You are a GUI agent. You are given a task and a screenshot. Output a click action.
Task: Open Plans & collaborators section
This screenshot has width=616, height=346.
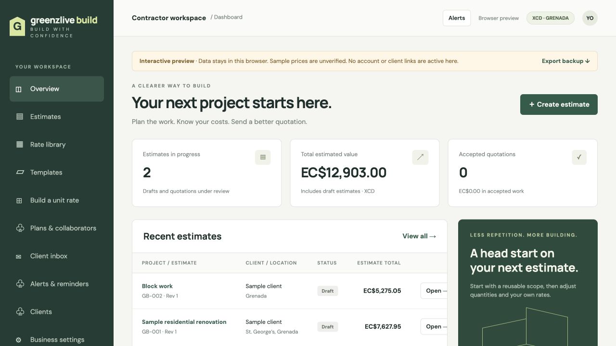(x=57, y=228)
